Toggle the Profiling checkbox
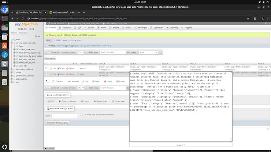The image size is (271, 152). click(x=46, y=46)
